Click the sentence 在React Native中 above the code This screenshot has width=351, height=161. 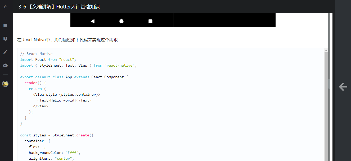point(69,40)
